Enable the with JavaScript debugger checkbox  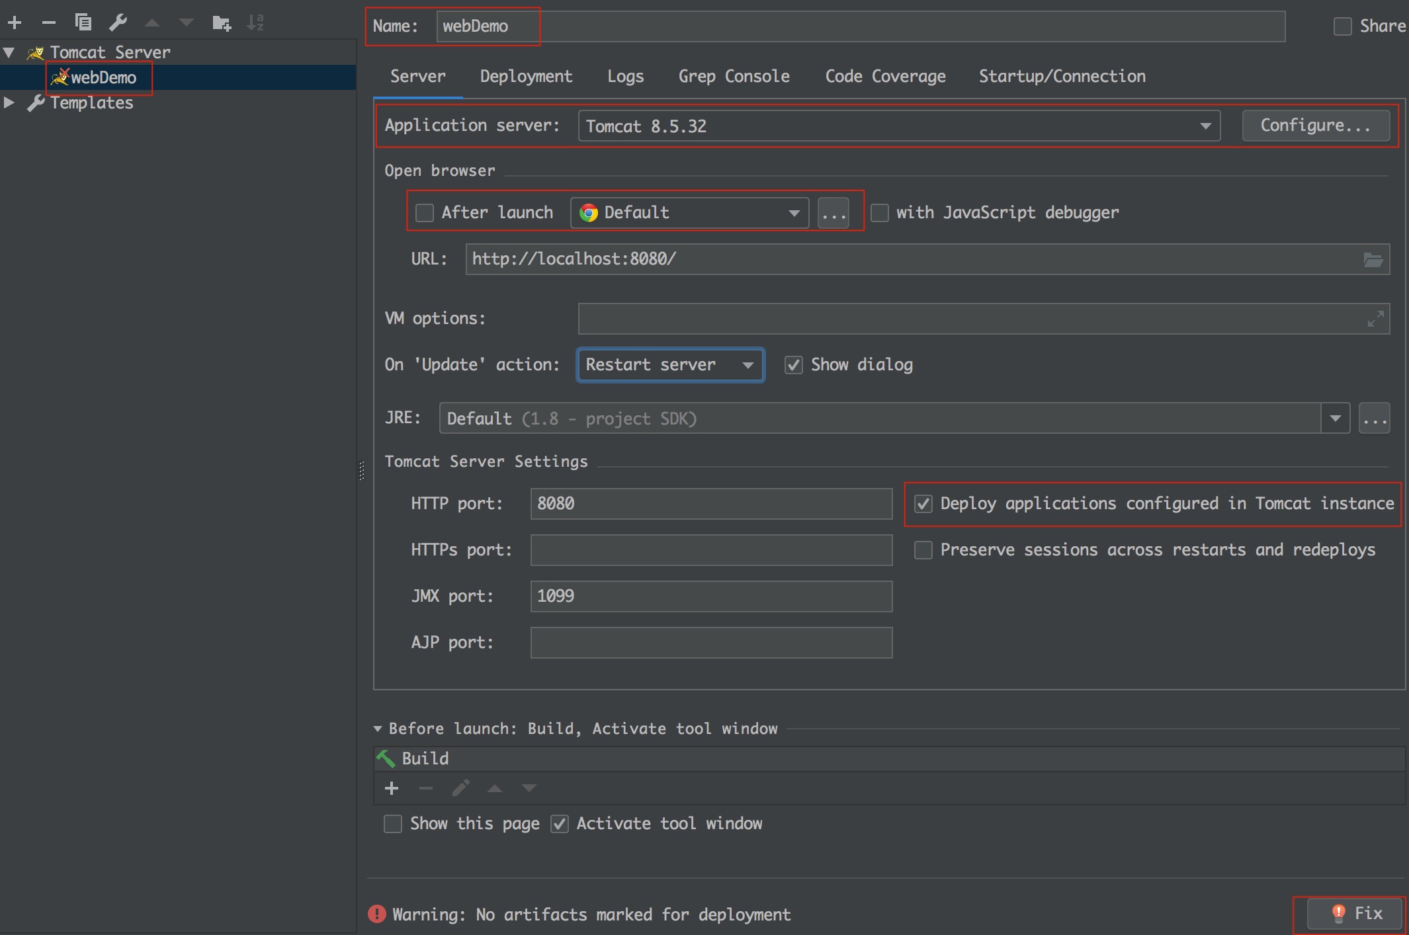(x=879, y=213)
